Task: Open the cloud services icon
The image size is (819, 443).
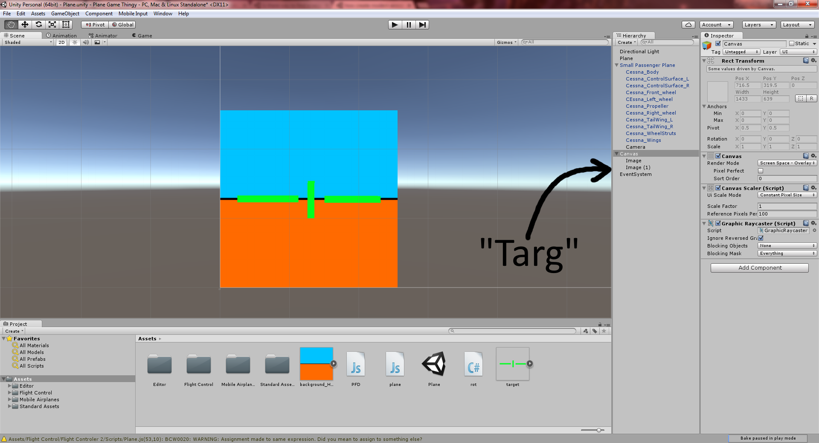Action: tap(688, 25)
